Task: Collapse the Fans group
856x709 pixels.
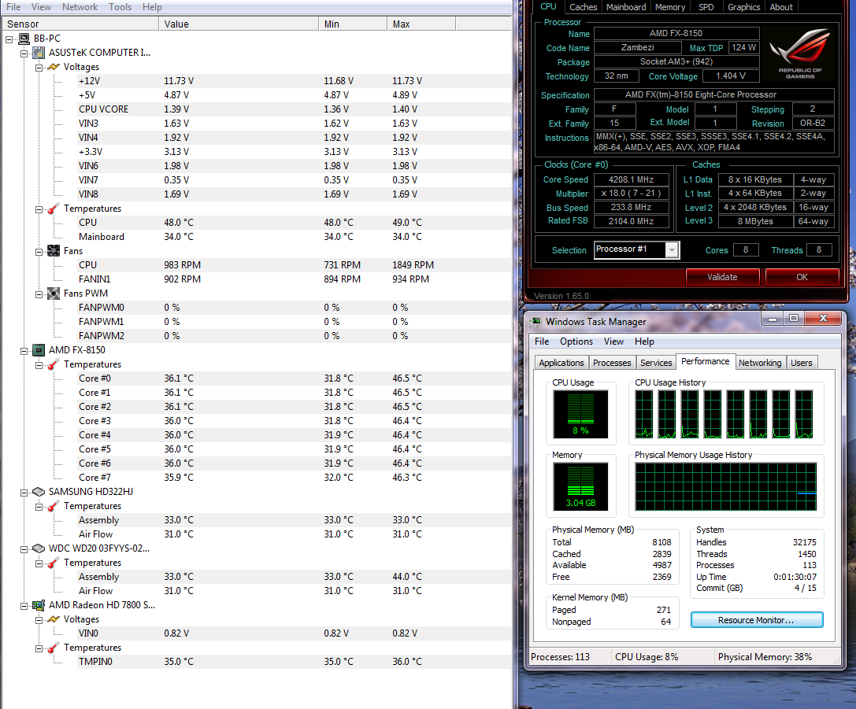Action: (x=39, y=252)
